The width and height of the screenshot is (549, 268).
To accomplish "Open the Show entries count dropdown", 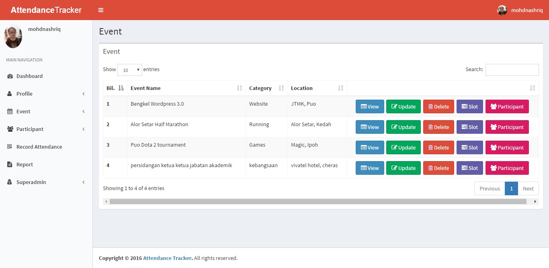I will tap(129, 70).
